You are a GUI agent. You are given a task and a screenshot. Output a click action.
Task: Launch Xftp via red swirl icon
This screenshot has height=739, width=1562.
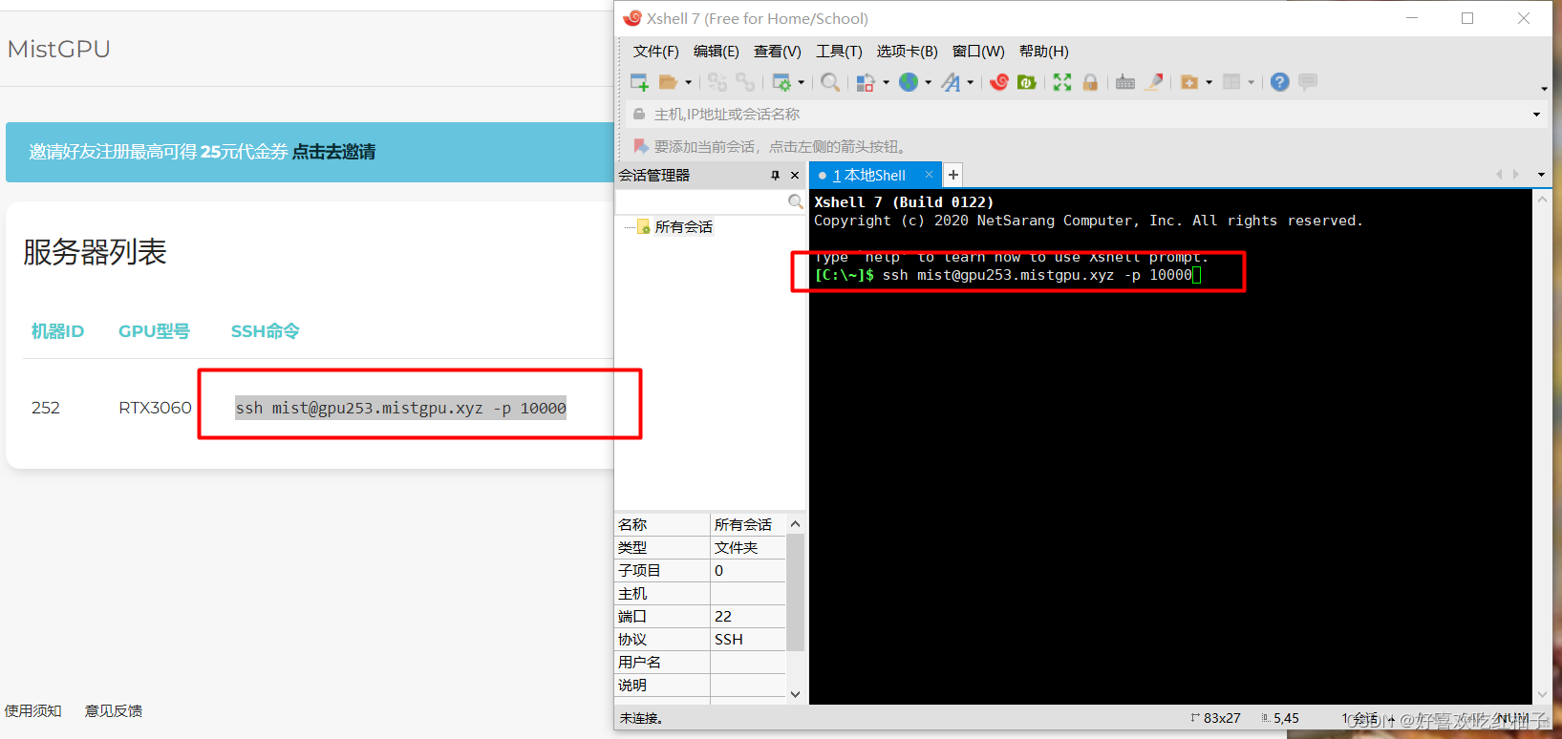[x=999, y=82]
